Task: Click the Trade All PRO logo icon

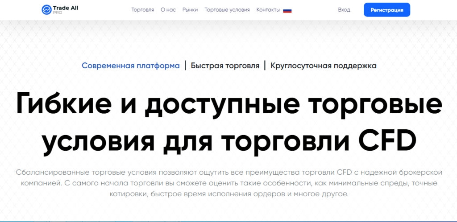Action: pos(46,10)
